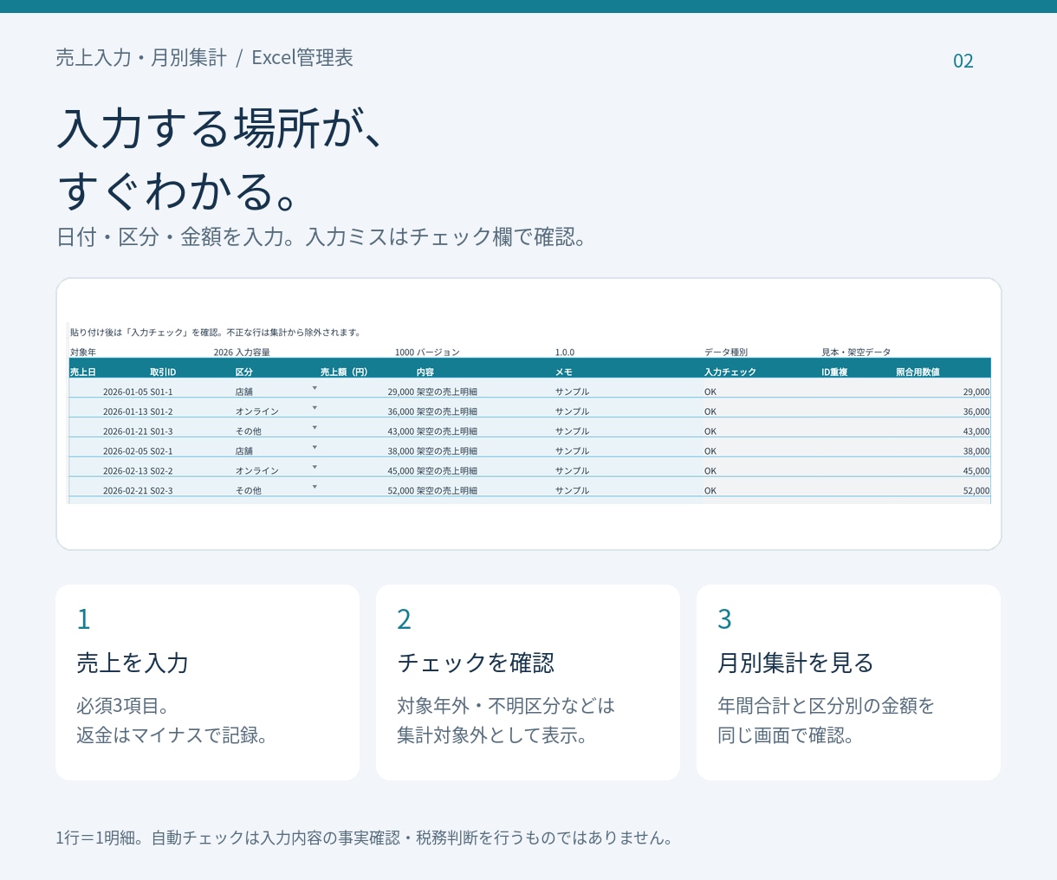Click 照合用数値 cell 29,000 in row S01-1

[976, 392]
